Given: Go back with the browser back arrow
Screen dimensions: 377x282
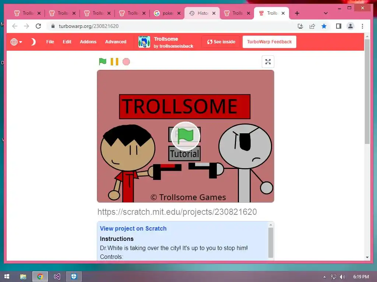Looking at the screenshot, I should 15,26.
